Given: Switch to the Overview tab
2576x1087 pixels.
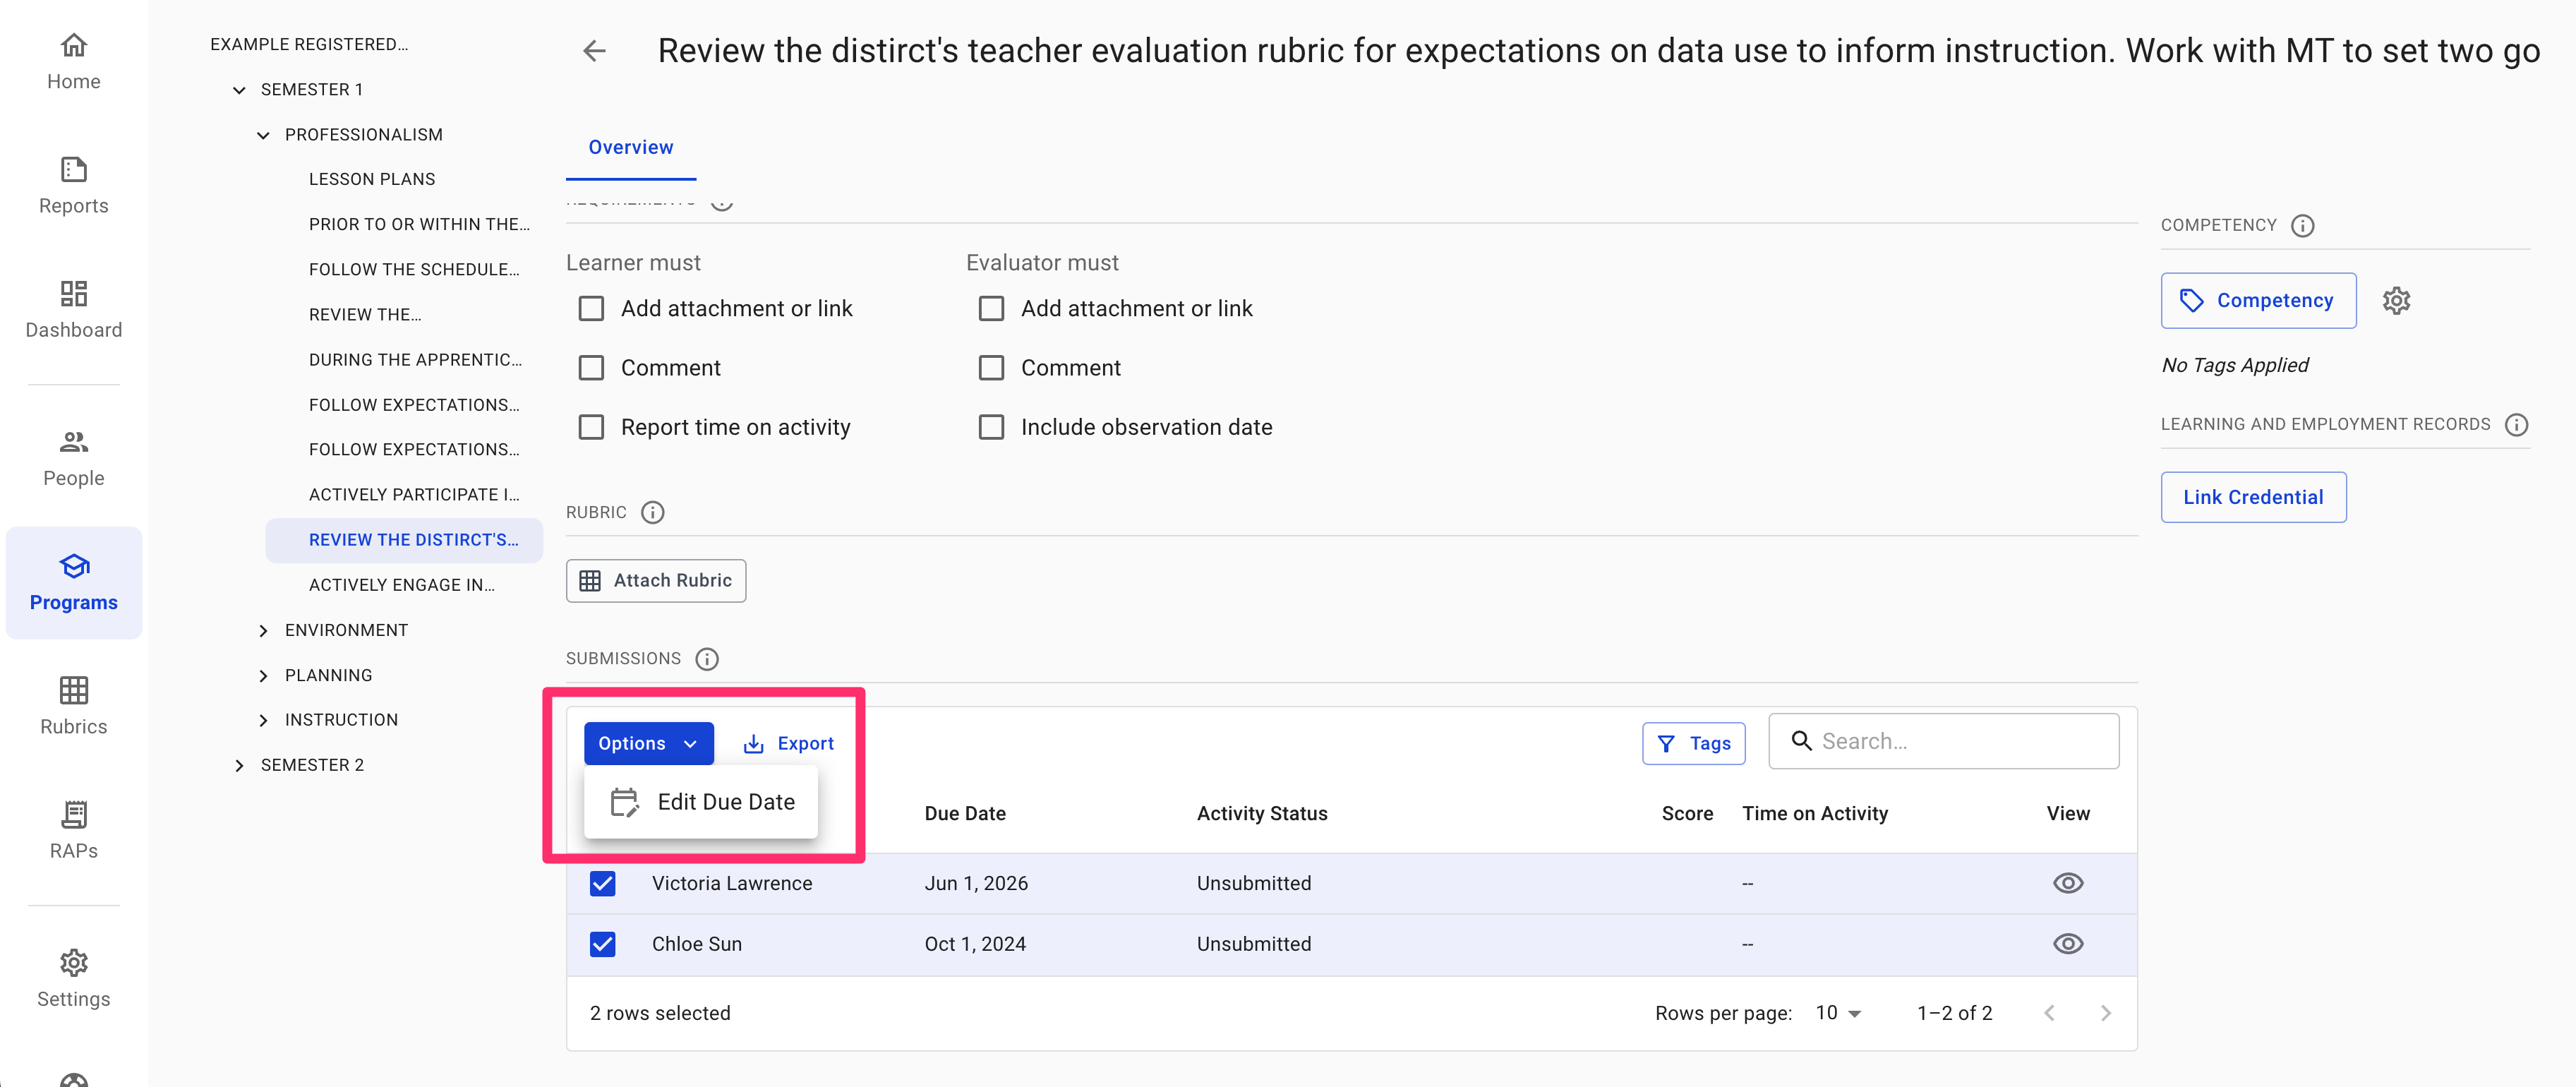Looking at the screenshot, I should 630,147.
